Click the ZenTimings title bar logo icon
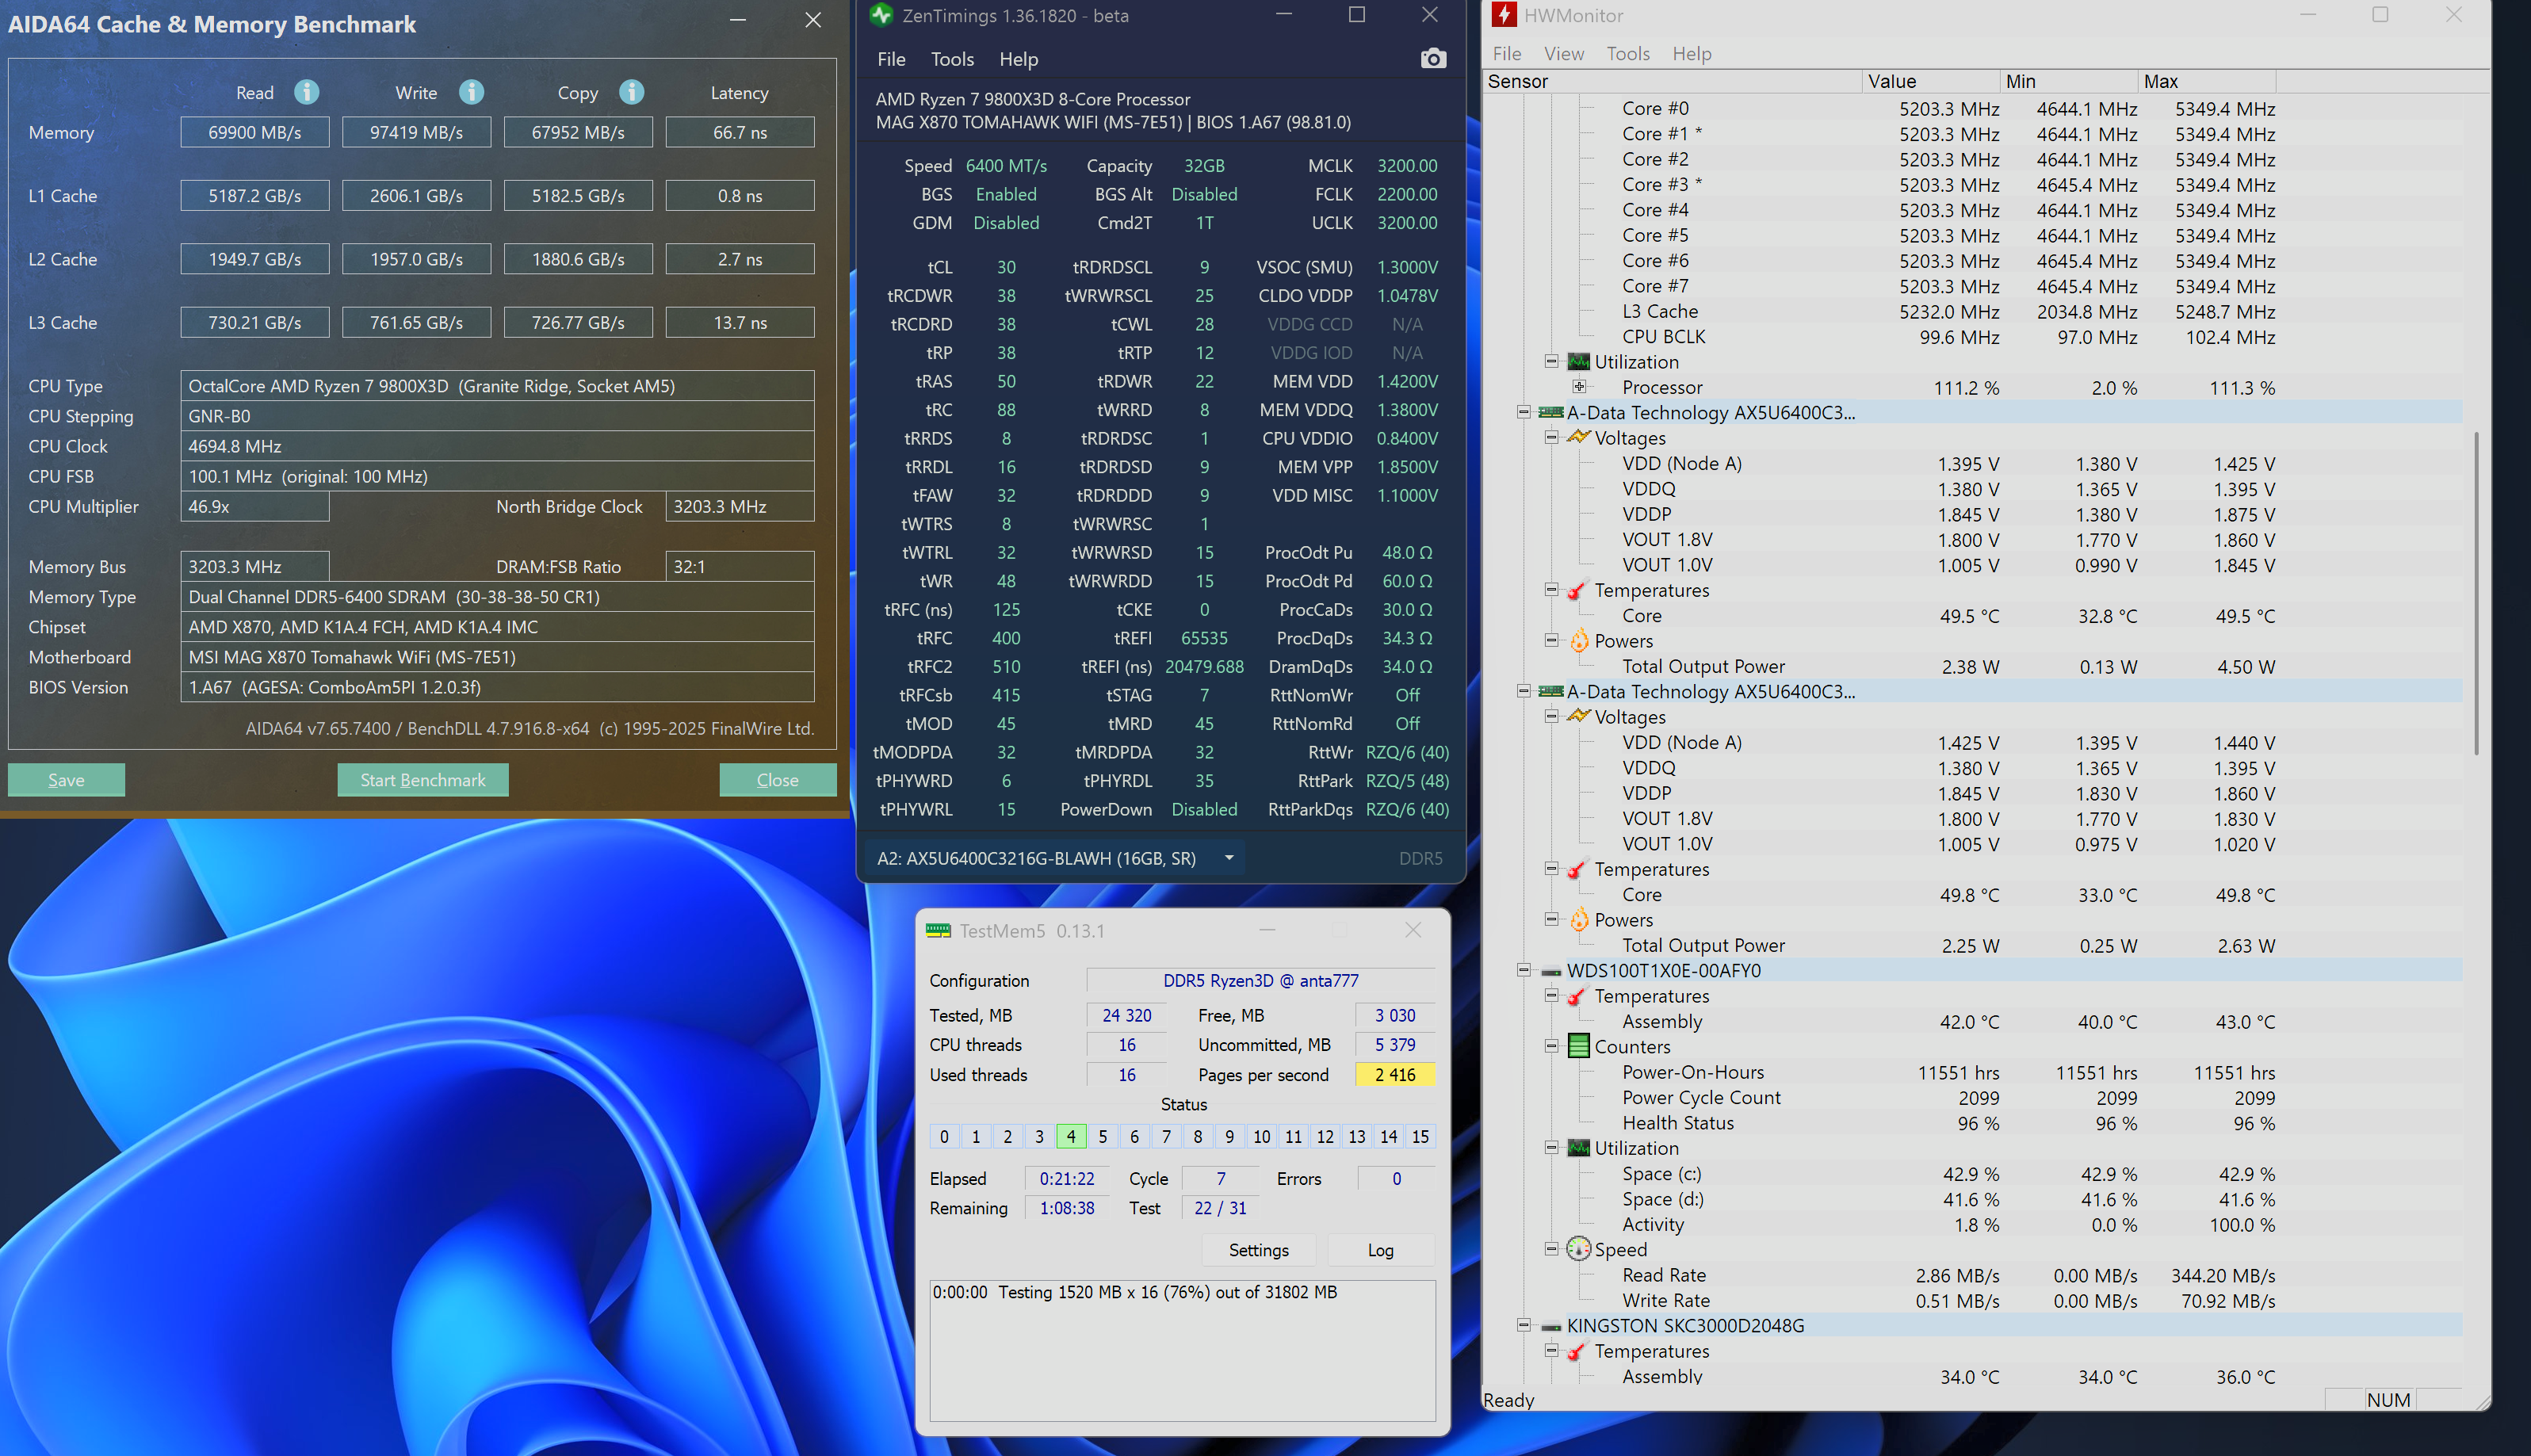Viewport: 2531px width, 1456px height. pyautogui.click(x=881, y=15)
